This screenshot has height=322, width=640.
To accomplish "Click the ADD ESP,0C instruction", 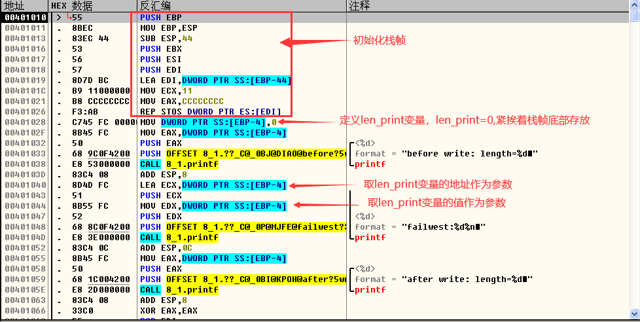I will tap(166, 248).
